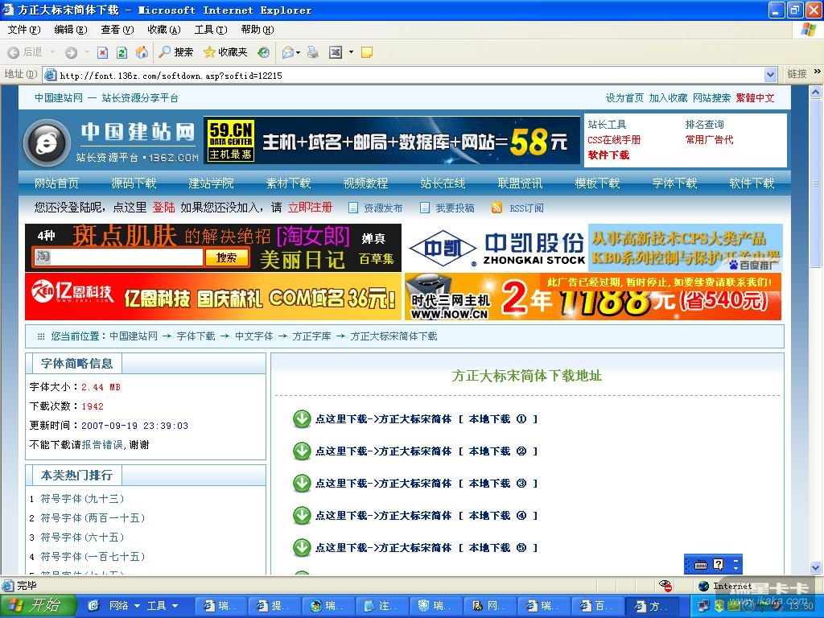Viewport: 824px width, 618px height.
Task: Click the 资源发布 document icon
Action: coord(353,208)
